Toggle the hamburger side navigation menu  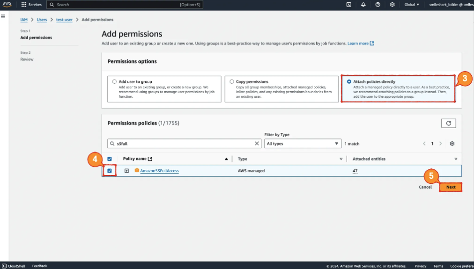(x=3, y=16)
